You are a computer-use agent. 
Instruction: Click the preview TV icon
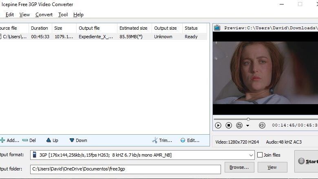[x=217, y=28]
